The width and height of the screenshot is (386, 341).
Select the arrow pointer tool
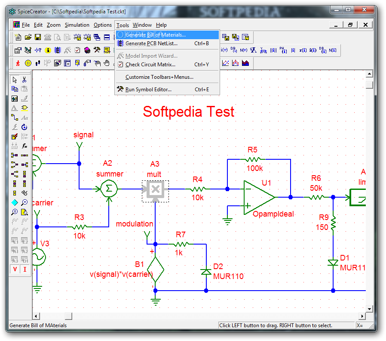tap(15, 80)
